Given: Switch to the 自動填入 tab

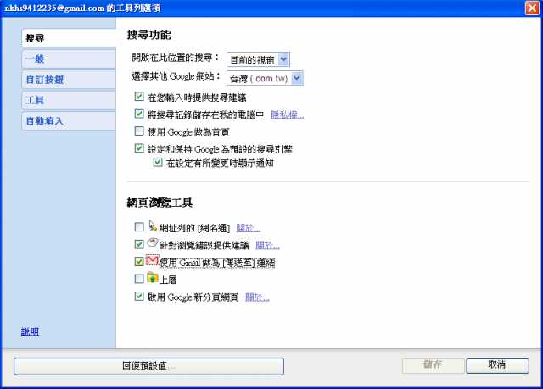Looking at the screenshot, I should point(69,121).
